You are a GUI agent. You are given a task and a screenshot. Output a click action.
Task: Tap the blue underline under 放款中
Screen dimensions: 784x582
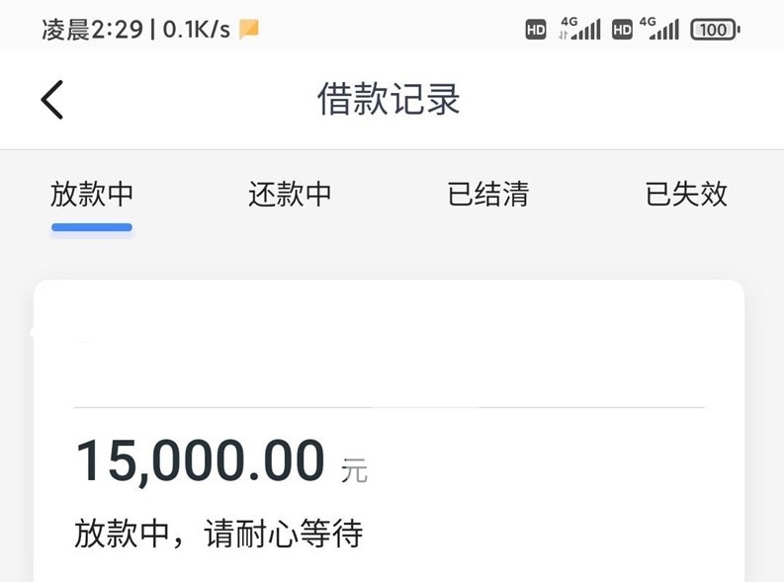click(x=92, y=227)
